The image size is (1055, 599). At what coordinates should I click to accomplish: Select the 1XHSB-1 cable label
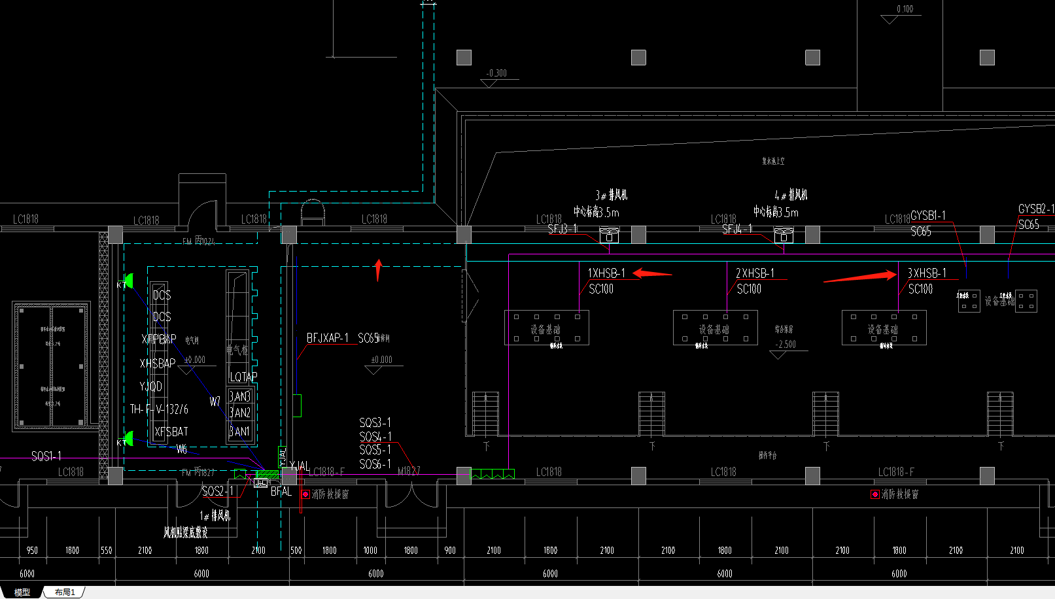606,273
